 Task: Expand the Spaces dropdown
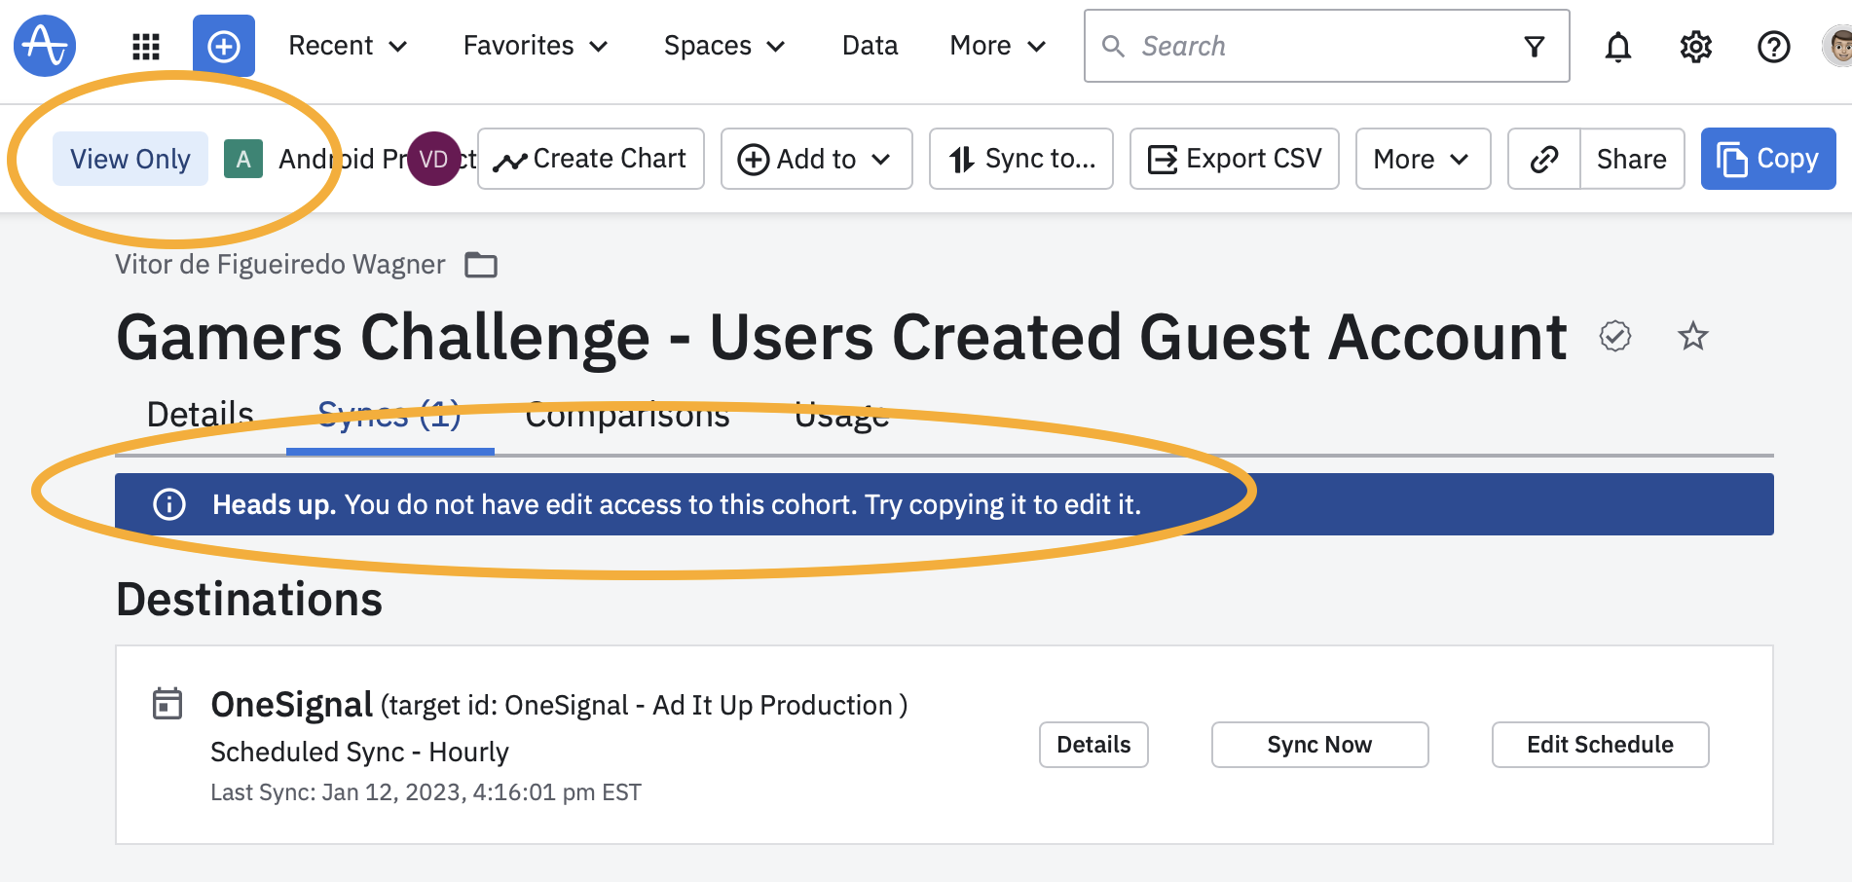pos(723,46)
